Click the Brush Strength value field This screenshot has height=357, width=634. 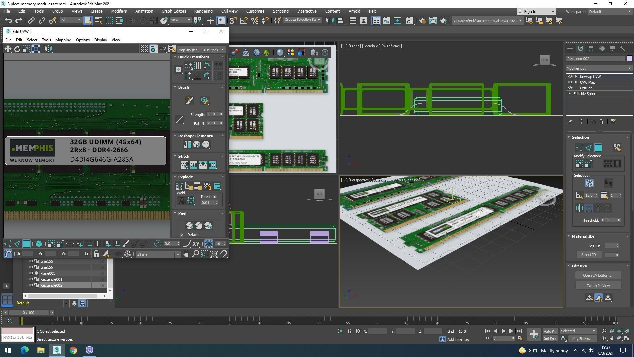(x=213, y=114)
